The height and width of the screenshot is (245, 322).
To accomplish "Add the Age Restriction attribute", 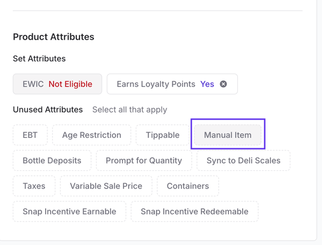I will point(92,135).
